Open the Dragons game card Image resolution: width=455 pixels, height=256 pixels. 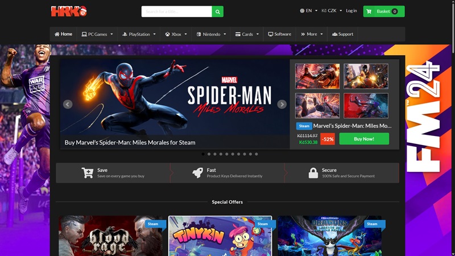[330, 236]
